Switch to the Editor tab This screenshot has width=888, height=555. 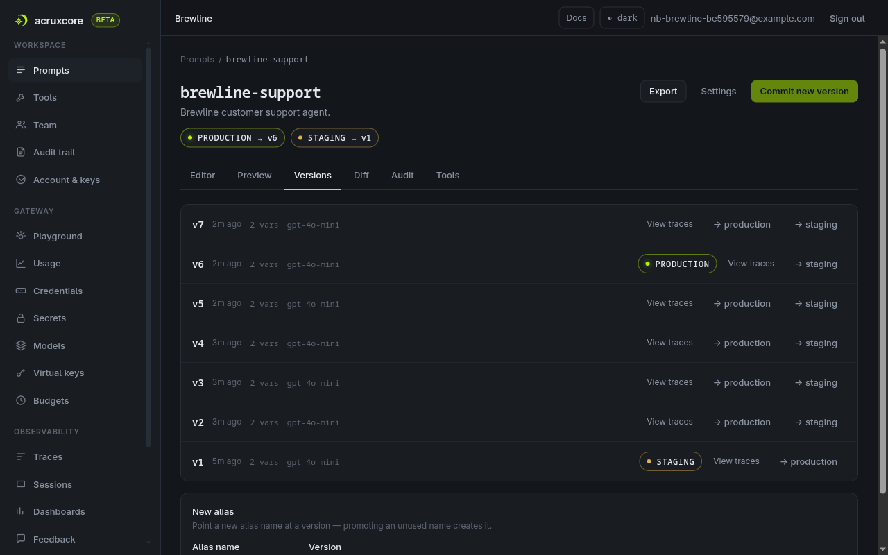pos(203,176)
